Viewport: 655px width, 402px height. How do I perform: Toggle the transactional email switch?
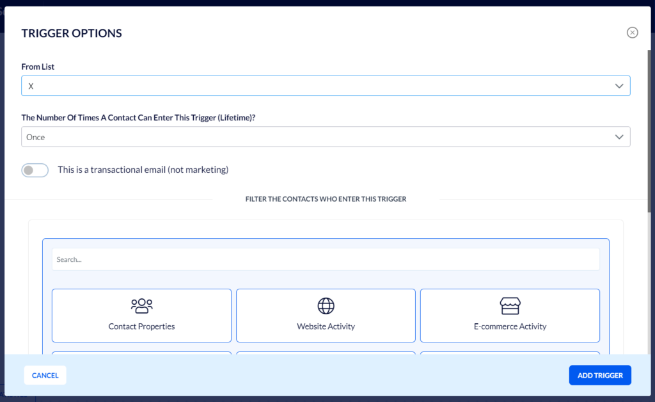pos(35,170)
